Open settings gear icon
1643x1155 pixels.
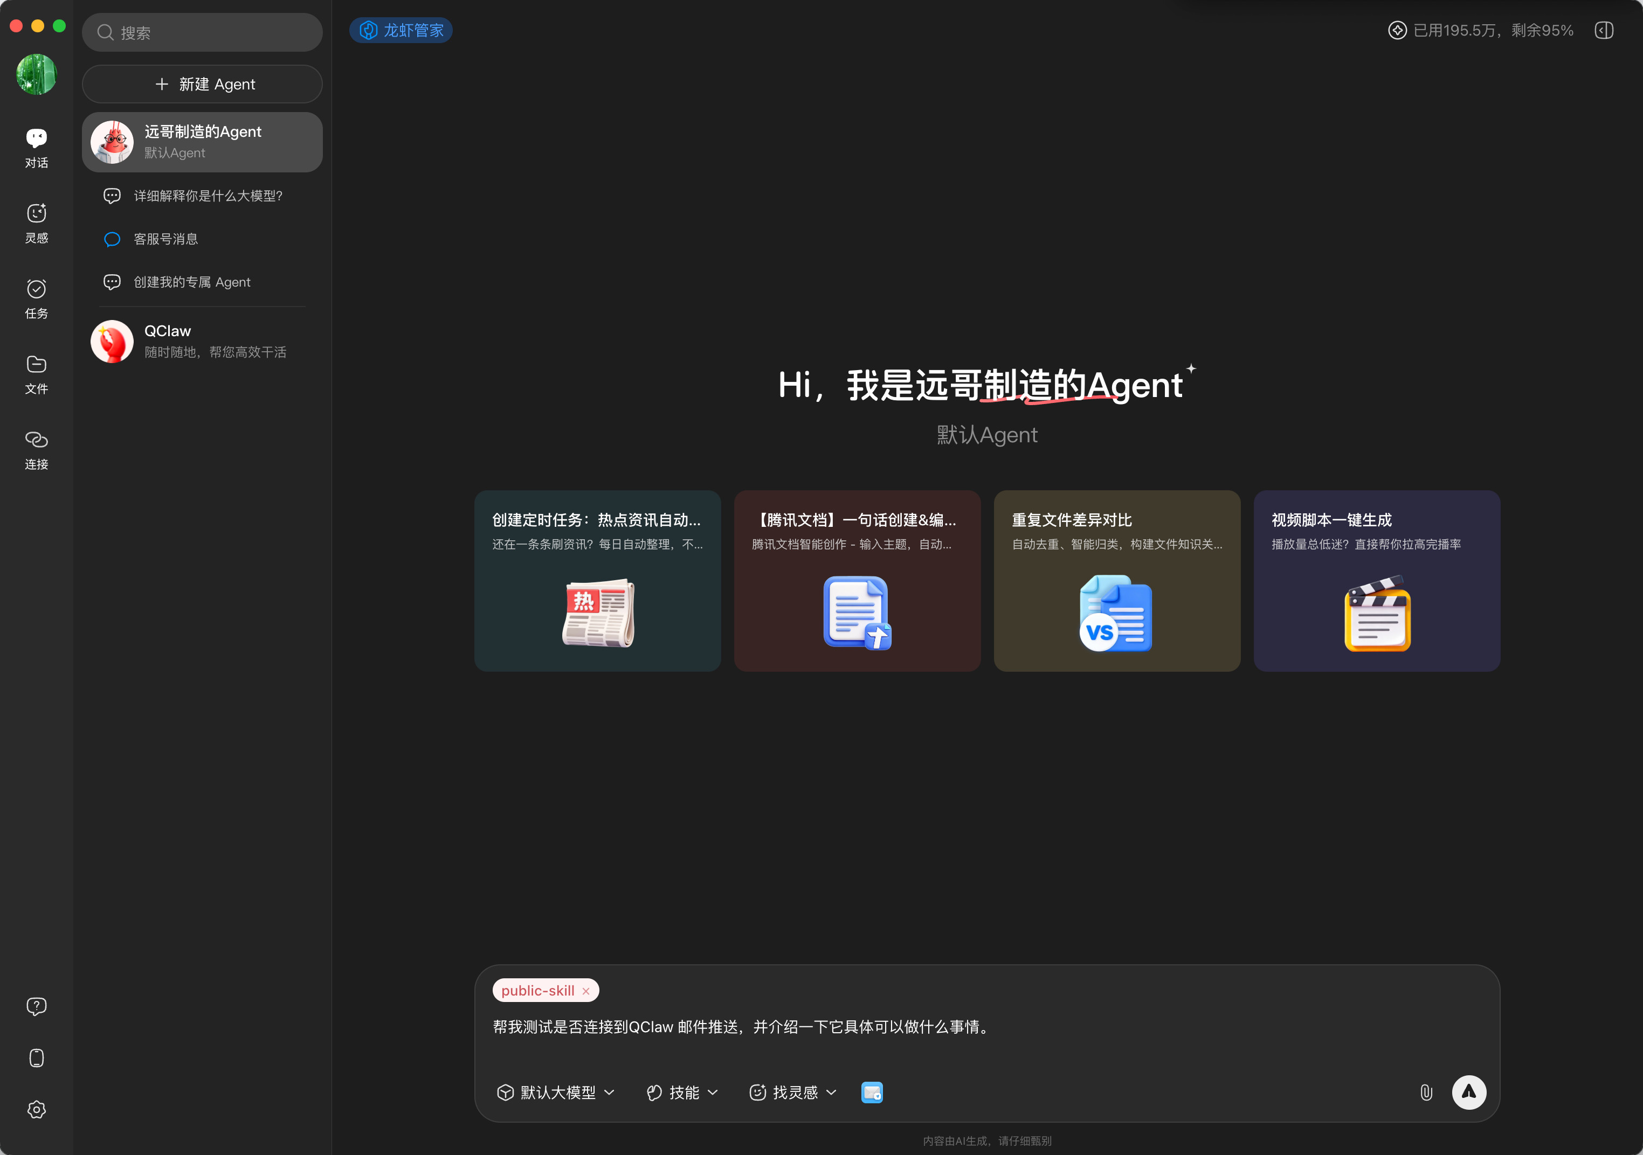tap(37, 1109)
